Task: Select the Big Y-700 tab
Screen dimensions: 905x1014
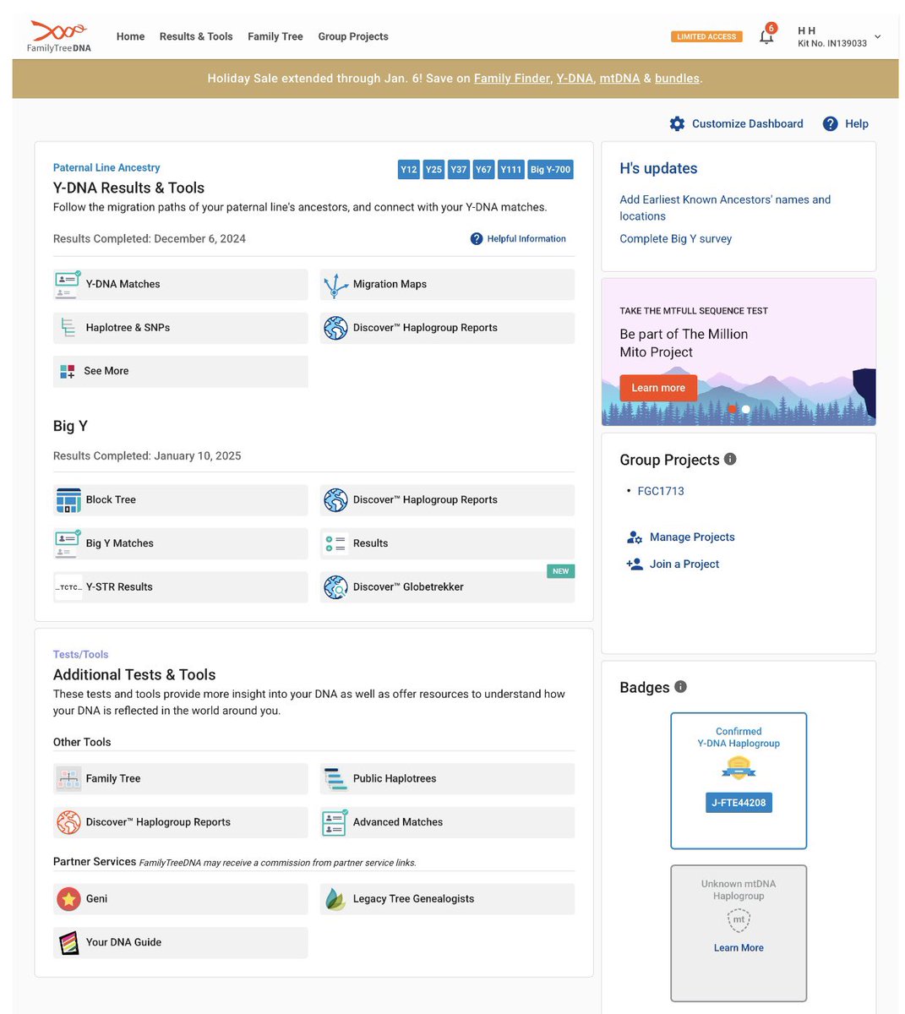Action: [550, 169]
